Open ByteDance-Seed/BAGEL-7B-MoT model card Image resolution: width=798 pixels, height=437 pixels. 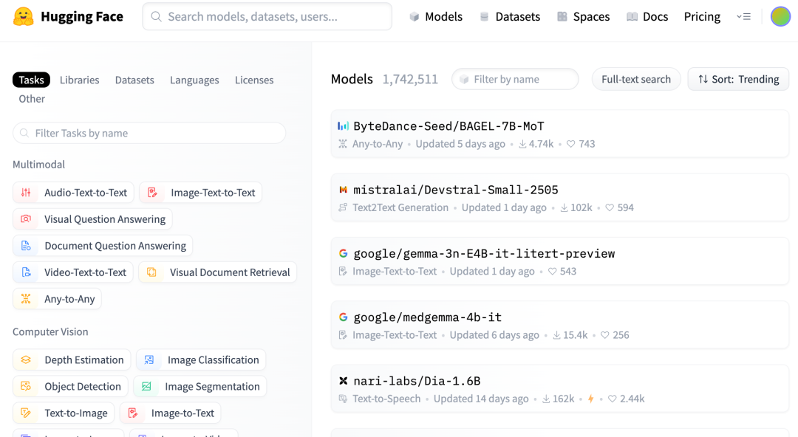(449, 125)
